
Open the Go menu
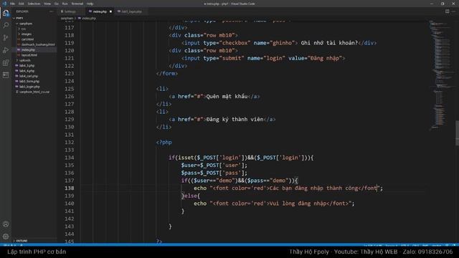pos(57,4)
